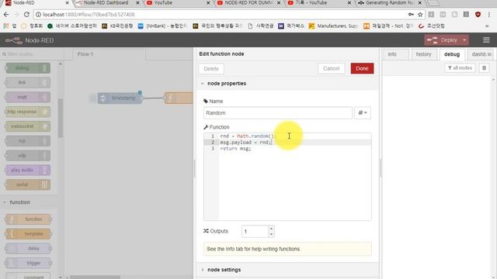497x279 pixels.
Task: Select the template palette node
Action: tap(28, 234)
